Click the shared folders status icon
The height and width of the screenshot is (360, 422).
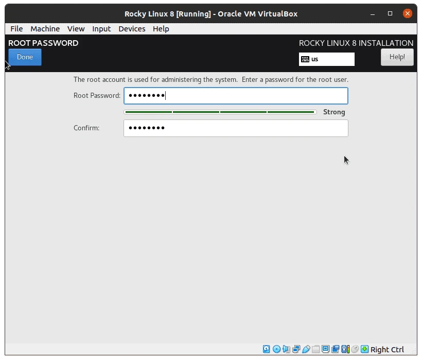point(315,349)
